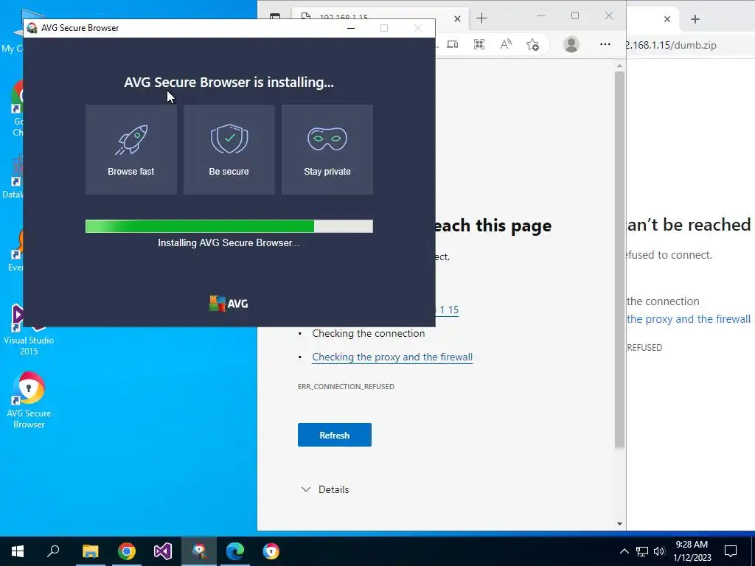Open proxy and firewall link in right window

tap(689, 319)
